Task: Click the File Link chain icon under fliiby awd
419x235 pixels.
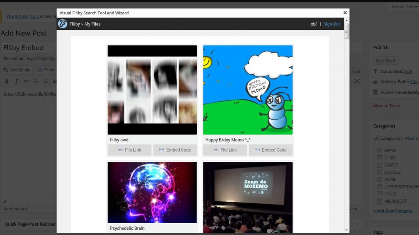Action: tap(120, 150)
